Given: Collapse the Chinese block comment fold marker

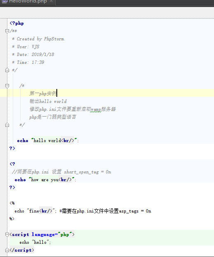Looking at the screenshot, I should (7, 86).
